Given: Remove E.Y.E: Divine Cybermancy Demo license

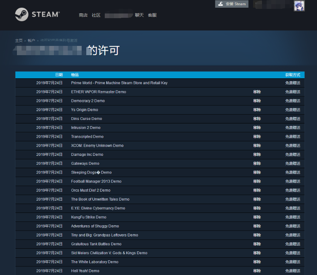Looking at the screenshot, I should click(x=257, y=208).
